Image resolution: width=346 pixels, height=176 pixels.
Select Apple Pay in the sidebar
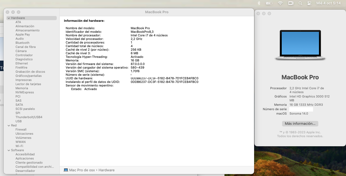click(x=23, y=34)
